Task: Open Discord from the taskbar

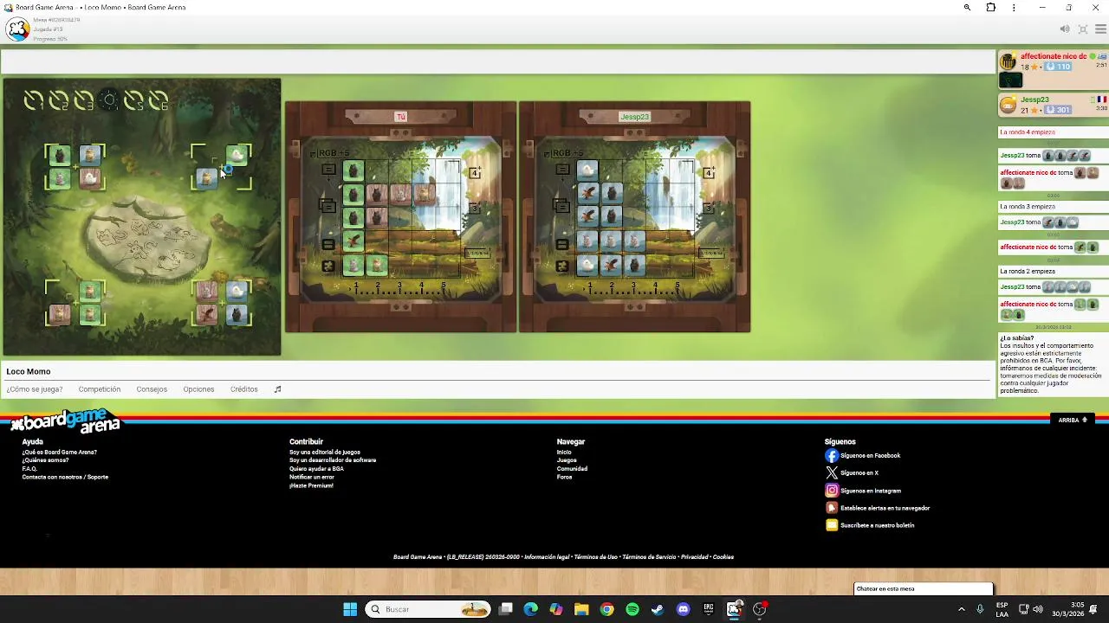Action: 684,609
